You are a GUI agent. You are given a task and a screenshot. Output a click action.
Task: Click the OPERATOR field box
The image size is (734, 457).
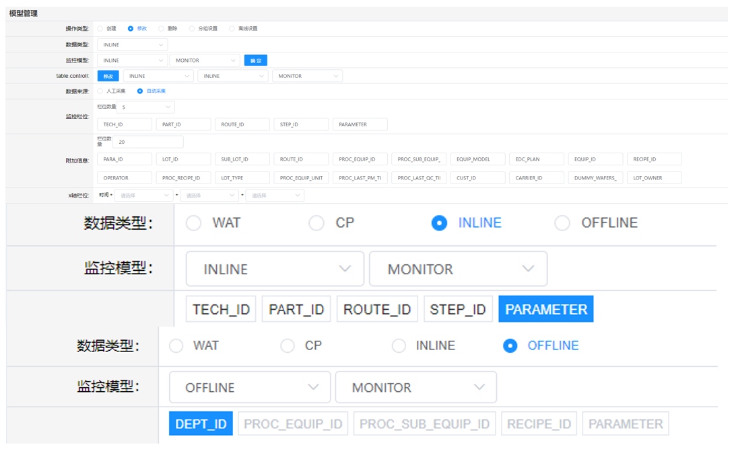click(124, 178)
